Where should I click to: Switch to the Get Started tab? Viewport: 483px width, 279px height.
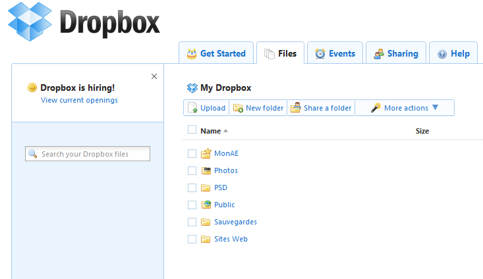click(216, 53)
